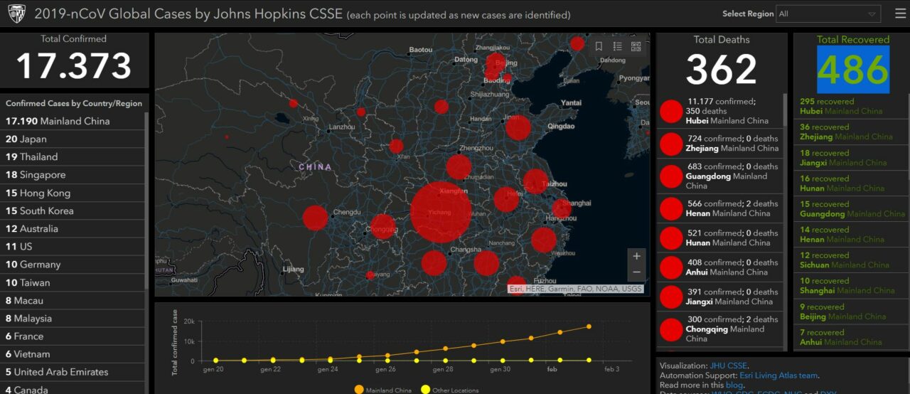Open the JHU CSSE link
This screenshot has height=394, width=910.
728,366
